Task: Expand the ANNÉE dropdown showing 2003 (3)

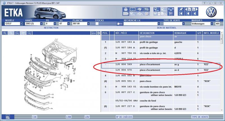Action: tap(41, 24)
